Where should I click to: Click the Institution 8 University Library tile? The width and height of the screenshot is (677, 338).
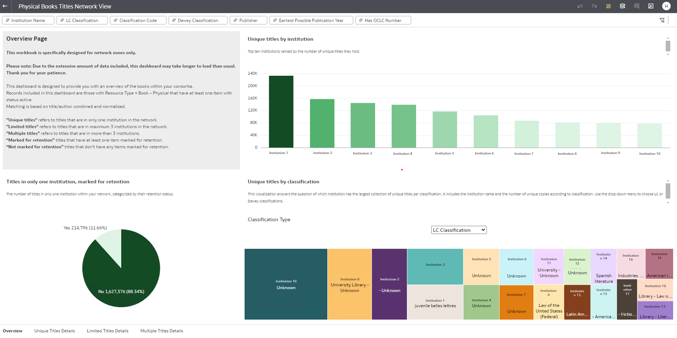[350, 284]
